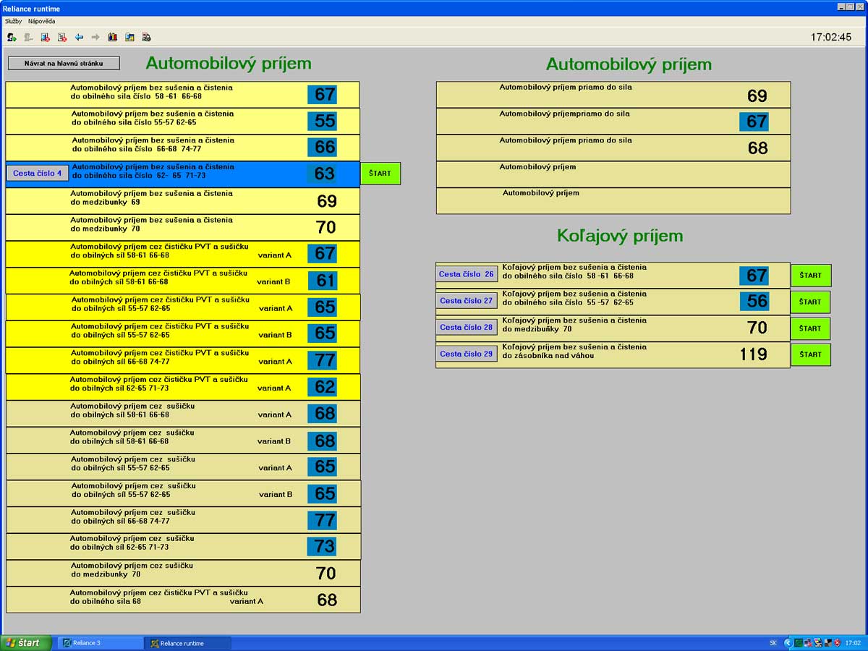
Task: Switch to Reliance 3 in the taskbar
Action: (x=101, y=642)
